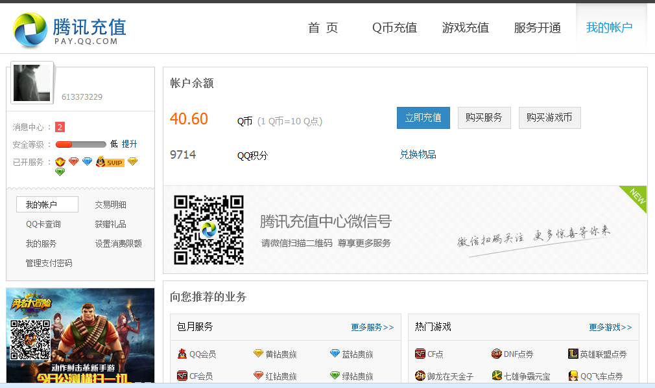
Task: Click the 购买游戏币 button
Action: [x=550, y=118]
